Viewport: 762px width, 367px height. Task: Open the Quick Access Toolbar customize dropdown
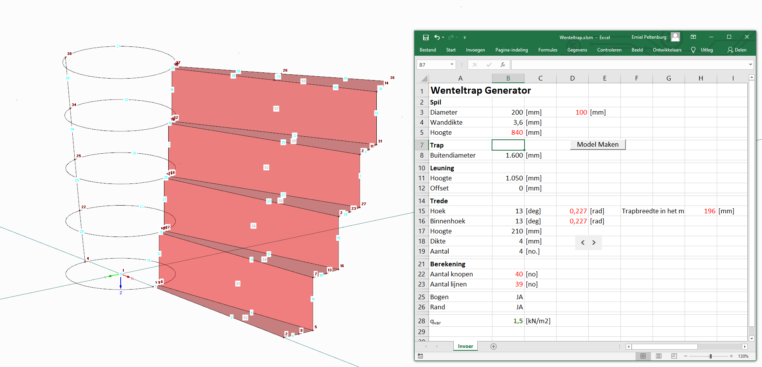coord(465,37)
